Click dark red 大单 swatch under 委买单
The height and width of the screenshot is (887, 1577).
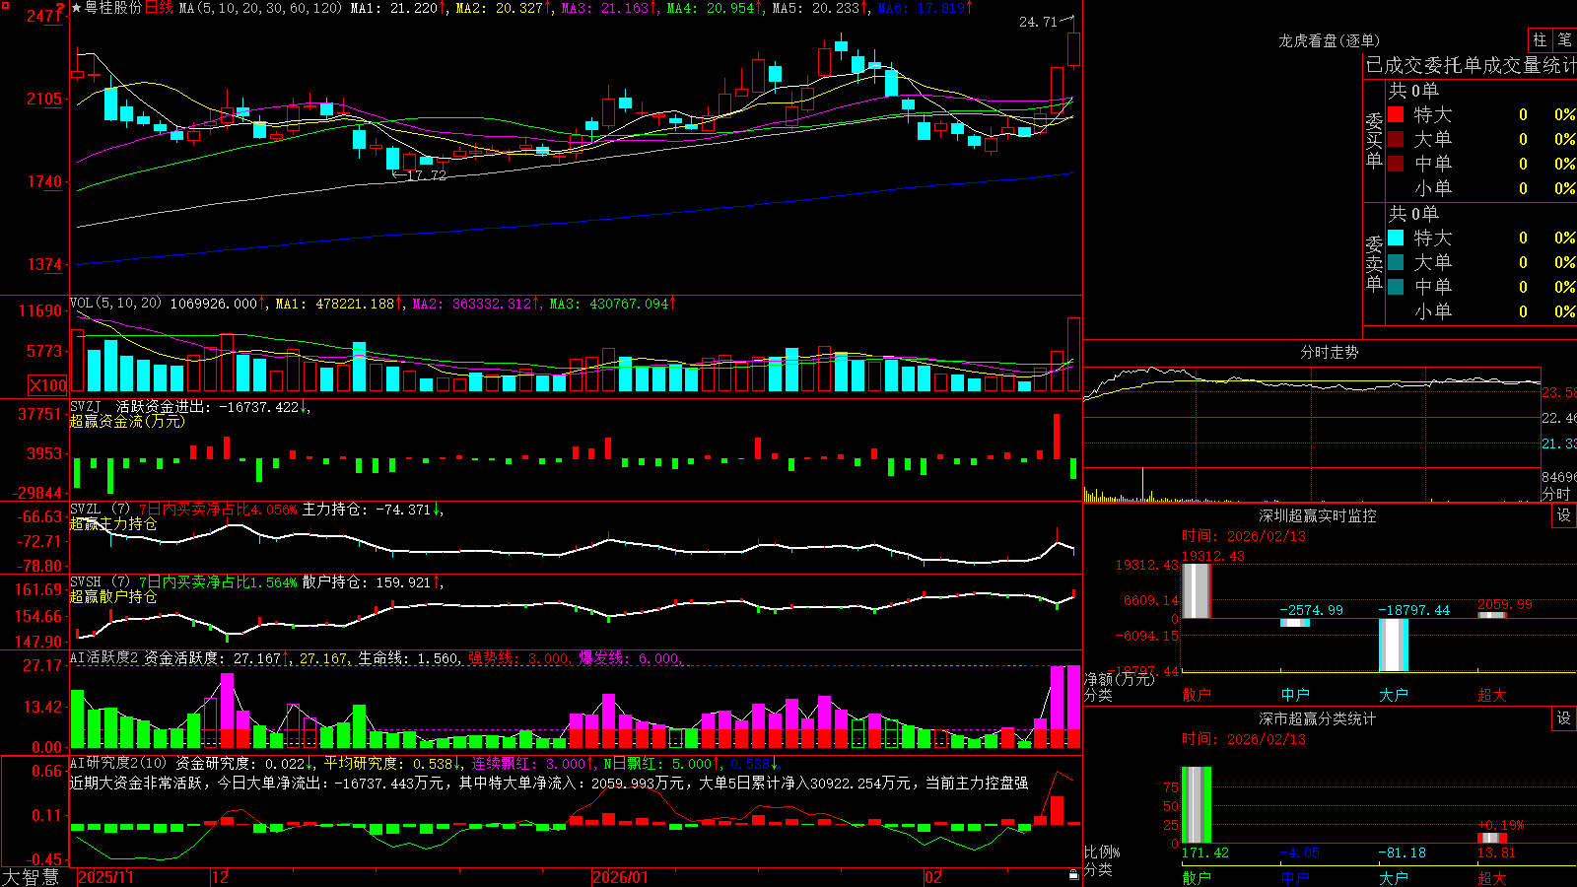click(x=1396, y=139)
